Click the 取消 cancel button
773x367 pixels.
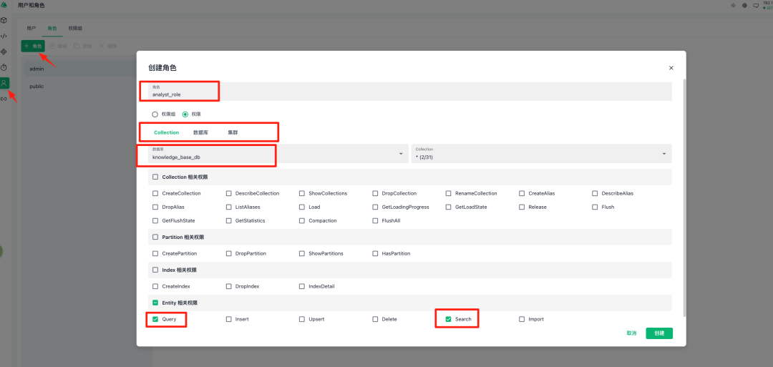[631, 333]
